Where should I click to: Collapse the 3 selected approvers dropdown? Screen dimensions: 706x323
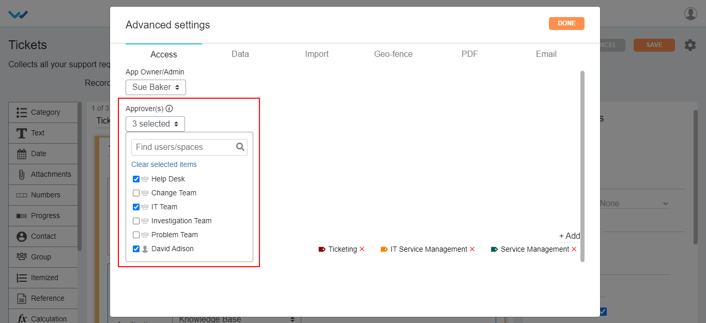tap(155, 124)
